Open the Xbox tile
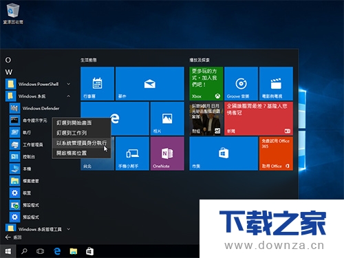This screenshot has width=344, height=258. coord(206,84)
